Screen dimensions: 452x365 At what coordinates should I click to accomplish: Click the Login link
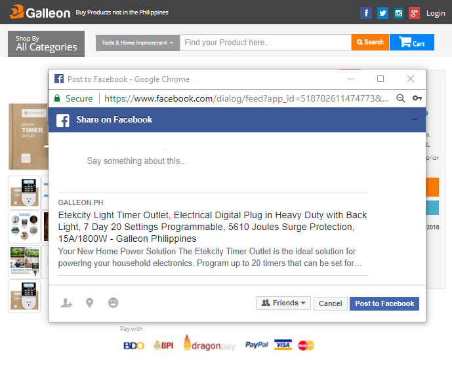[x=436, y=13]
